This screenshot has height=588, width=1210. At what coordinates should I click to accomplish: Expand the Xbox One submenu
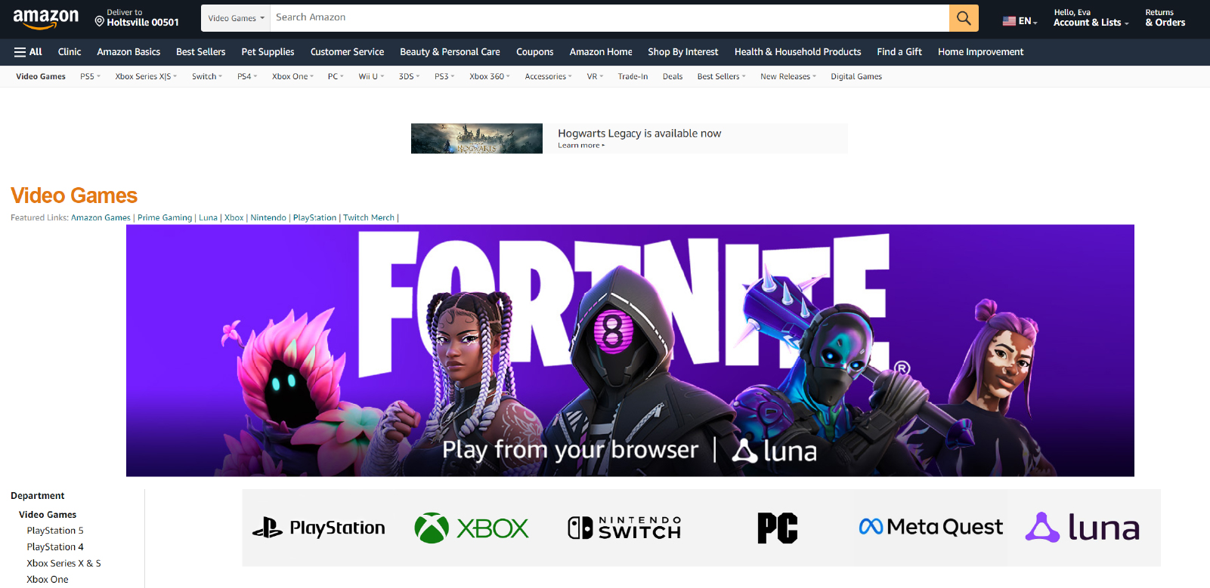click(292, 76)
